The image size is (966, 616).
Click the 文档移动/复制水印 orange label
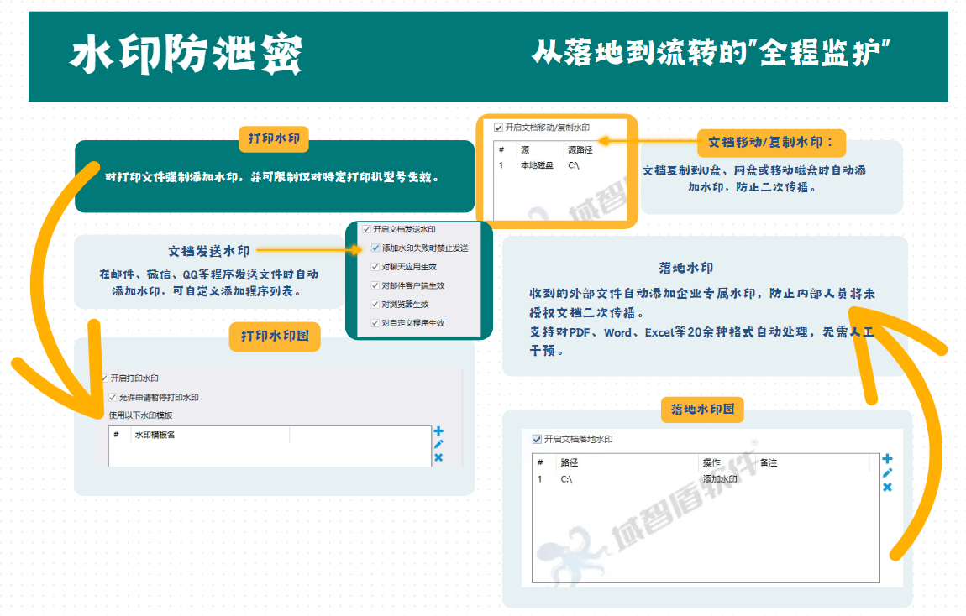click(771, 142)
